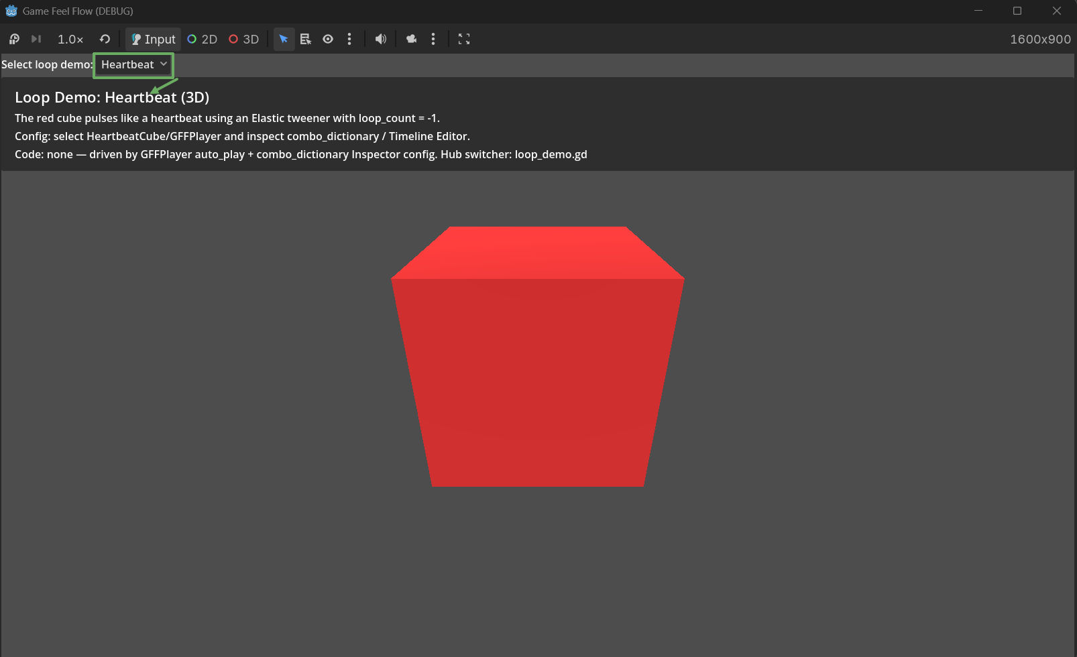This screenshot has height=657, width=1077.
Task: Click the camera override icon
Action: pos(411,39)
